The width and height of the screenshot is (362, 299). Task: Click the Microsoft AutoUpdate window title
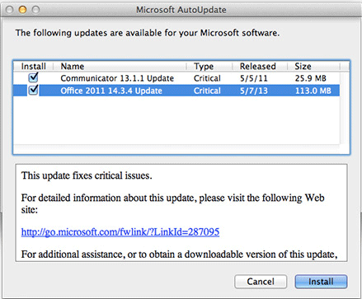[181, 10]
